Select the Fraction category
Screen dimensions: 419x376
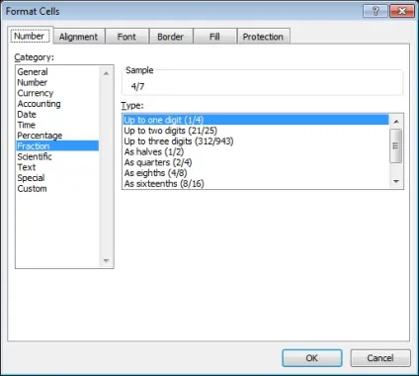click(x=57, y=145)
